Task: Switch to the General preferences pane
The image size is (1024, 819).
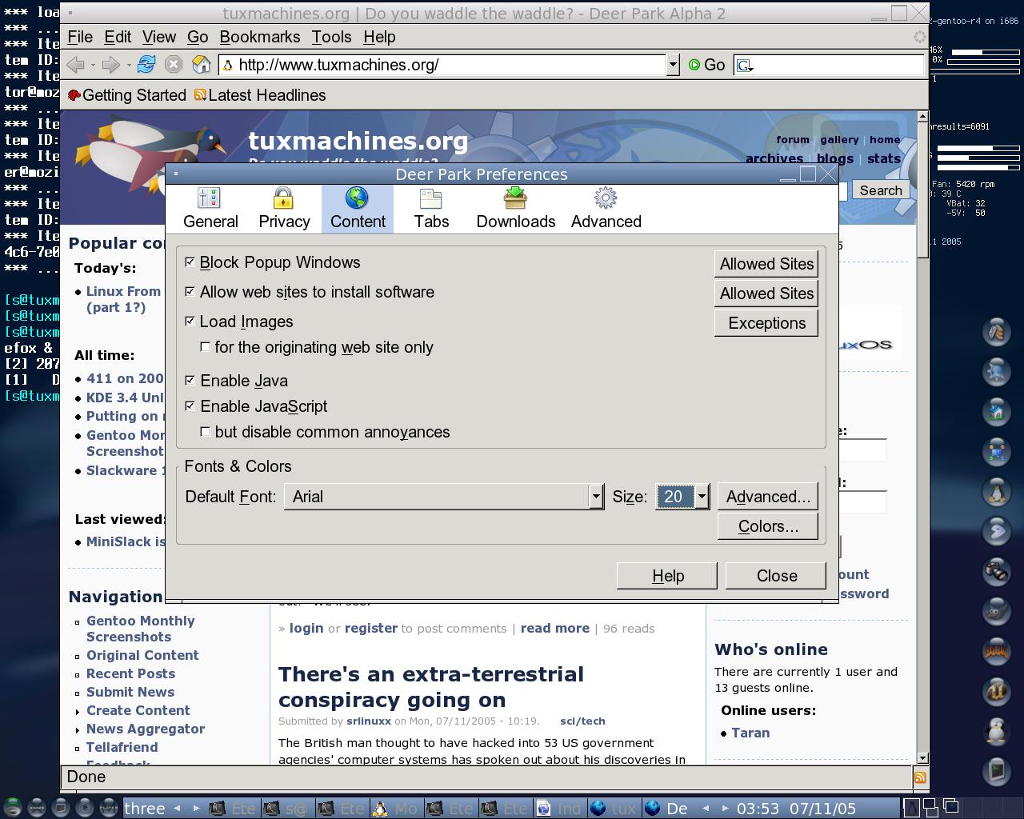Action: coord(210,209)
